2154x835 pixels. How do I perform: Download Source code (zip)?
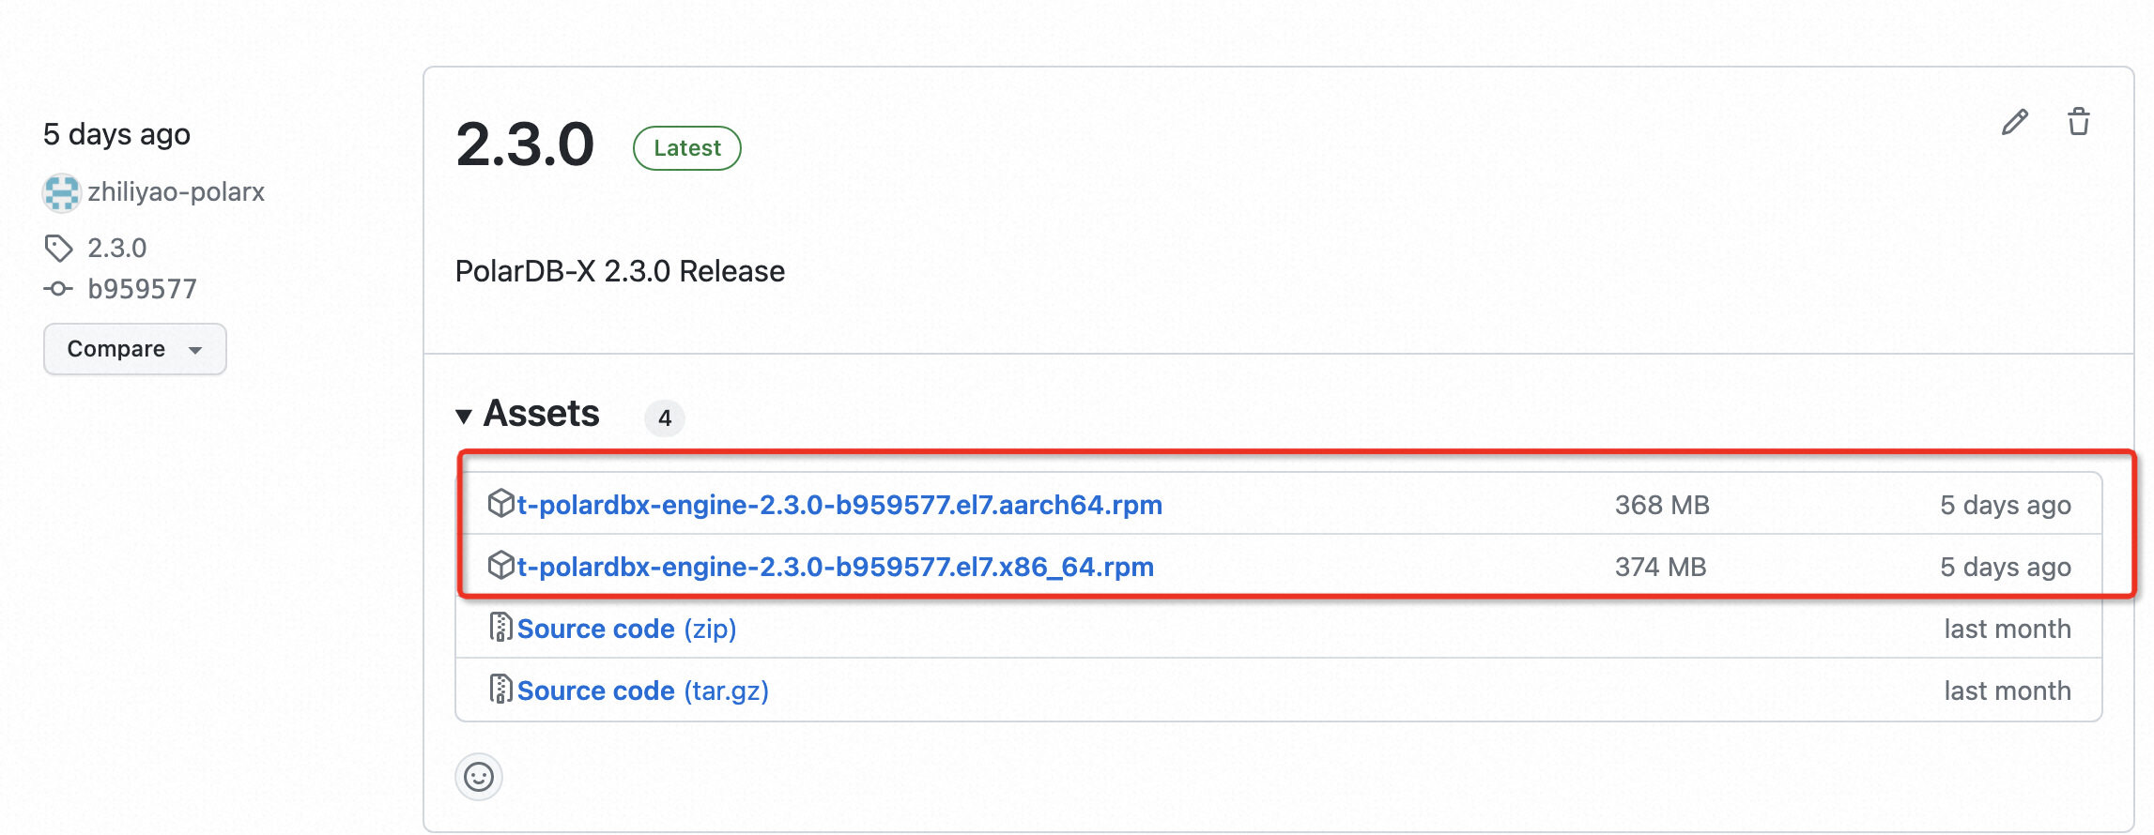pos(626,629)
